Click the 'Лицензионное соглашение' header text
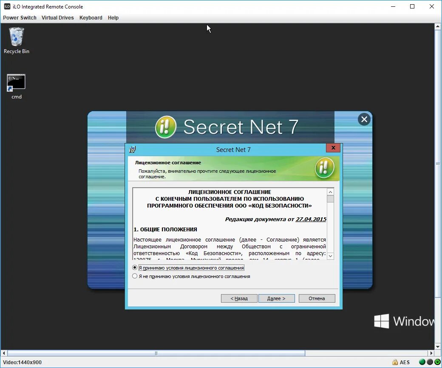442x368 pixels. (x=168, y=163)
